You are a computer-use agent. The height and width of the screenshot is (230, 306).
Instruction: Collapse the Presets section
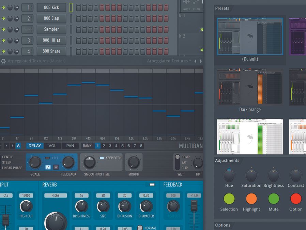tap(222, 8)
